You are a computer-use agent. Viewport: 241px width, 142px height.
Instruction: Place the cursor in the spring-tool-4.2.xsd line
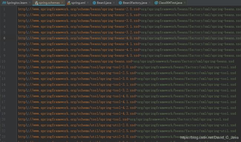coord(127,108)
